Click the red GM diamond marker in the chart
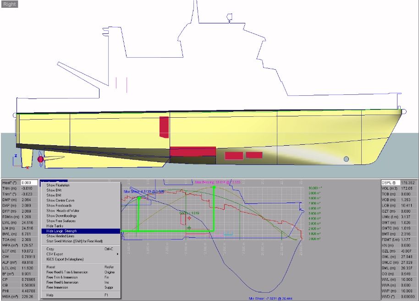 189,218
